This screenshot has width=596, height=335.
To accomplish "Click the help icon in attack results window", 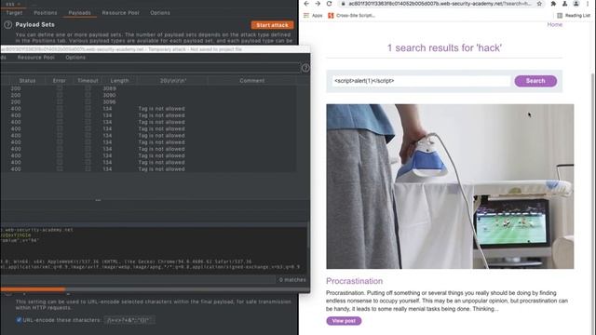I will [x=305, y=68].
